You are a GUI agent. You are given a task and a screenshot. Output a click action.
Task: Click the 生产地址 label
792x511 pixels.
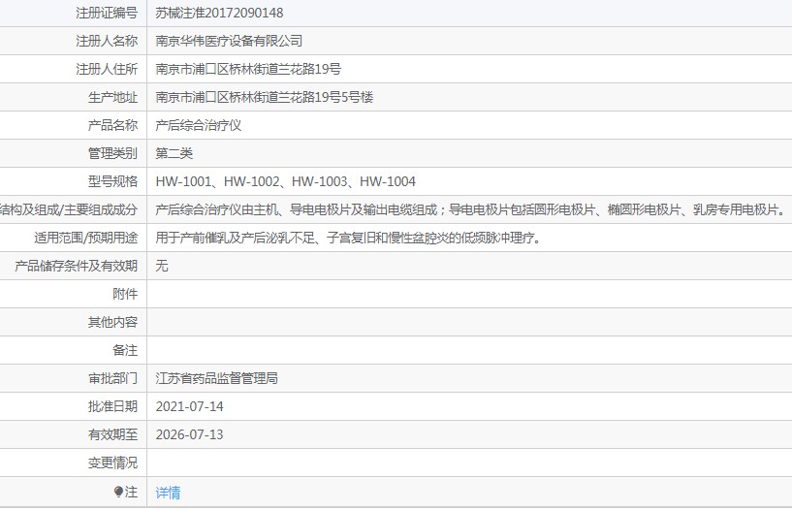[112, 97]
